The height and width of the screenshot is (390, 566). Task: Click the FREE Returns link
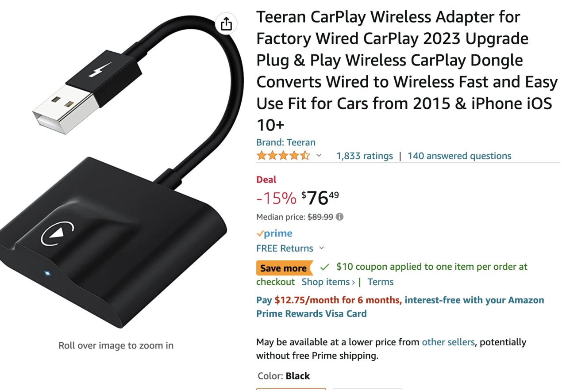tap(285, 248)
